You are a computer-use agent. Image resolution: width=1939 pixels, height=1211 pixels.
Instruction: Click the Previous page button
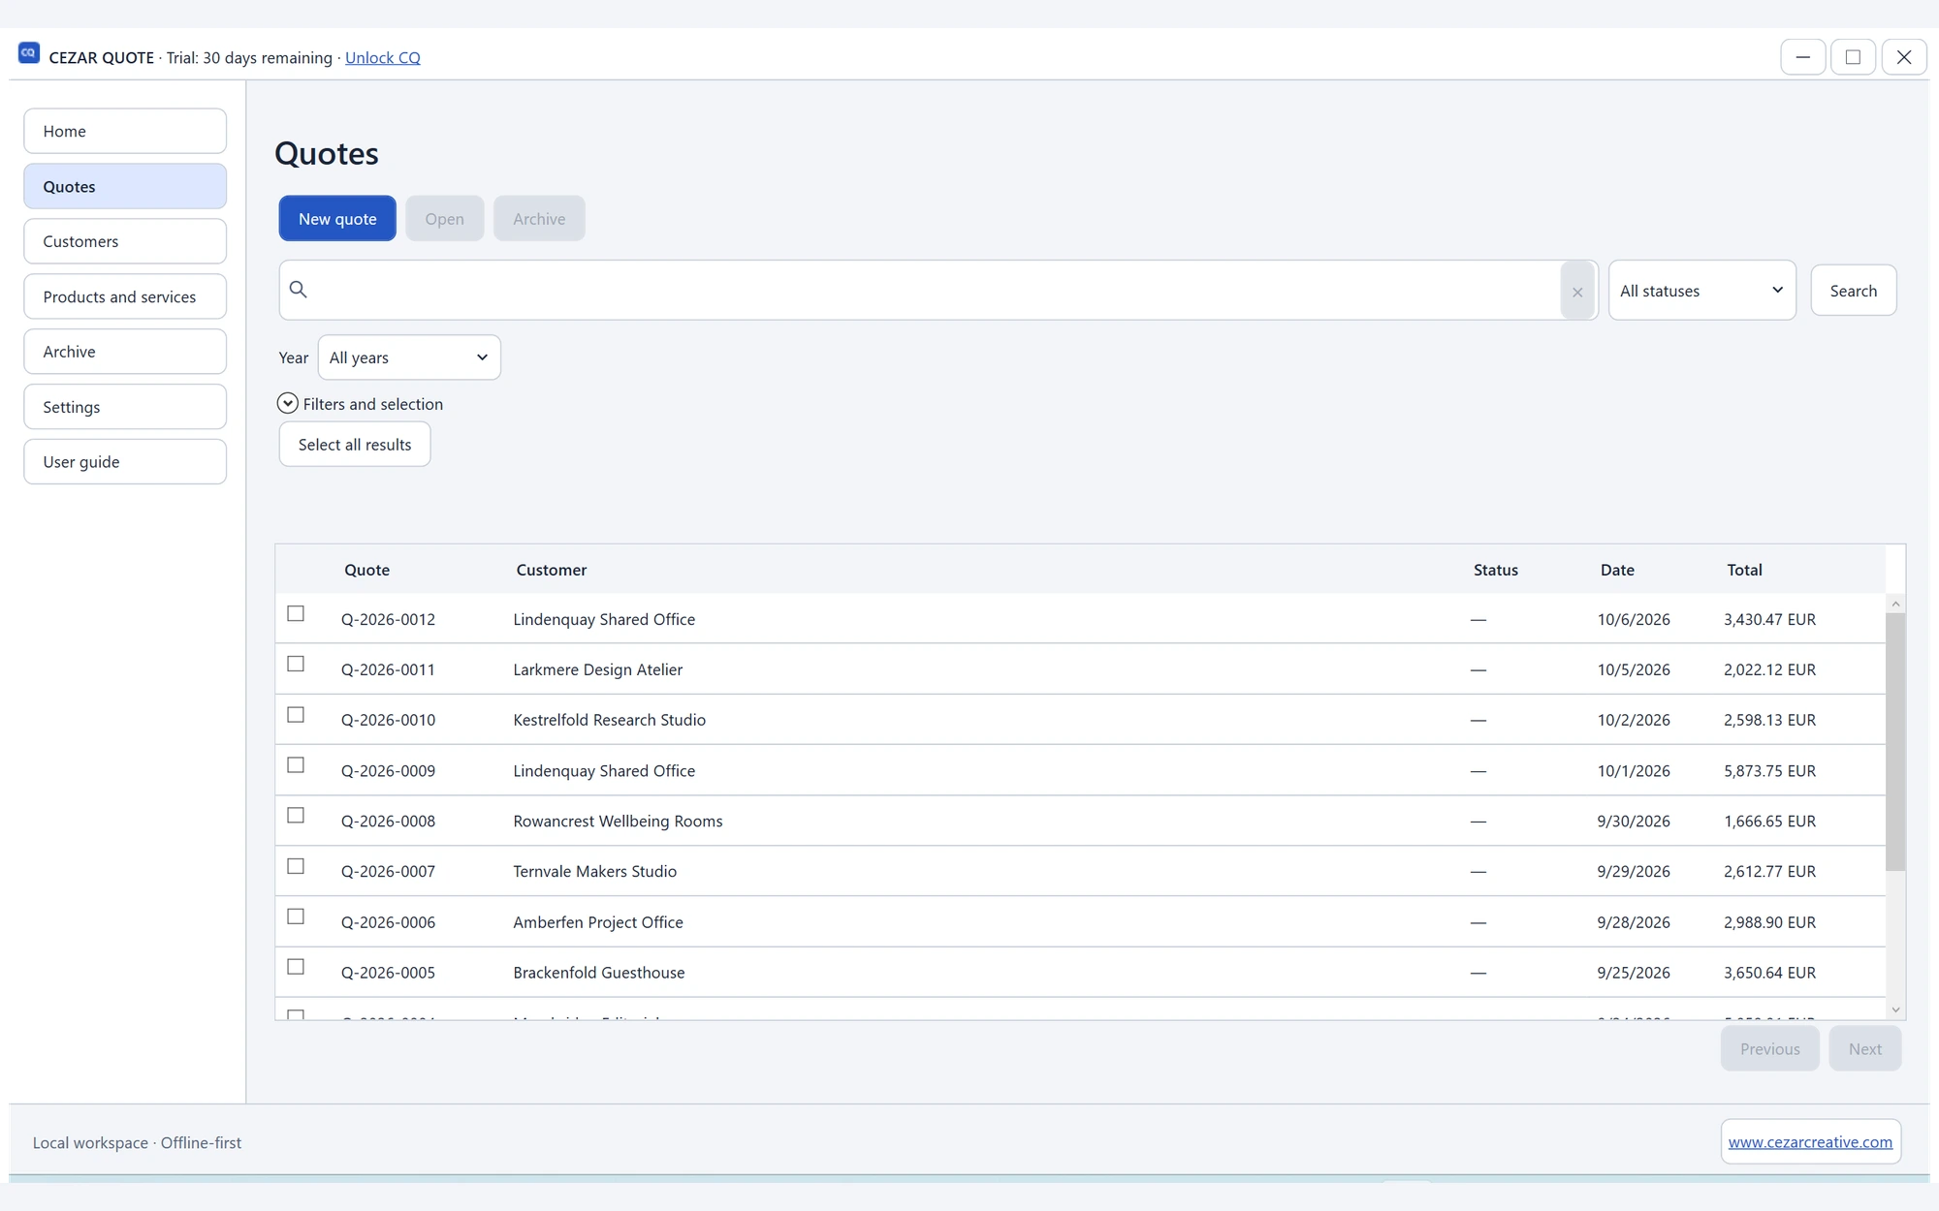1769,1049
